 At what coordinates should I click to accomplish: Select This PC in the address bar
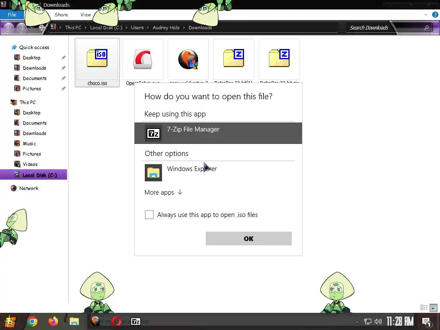coord(73,27)
